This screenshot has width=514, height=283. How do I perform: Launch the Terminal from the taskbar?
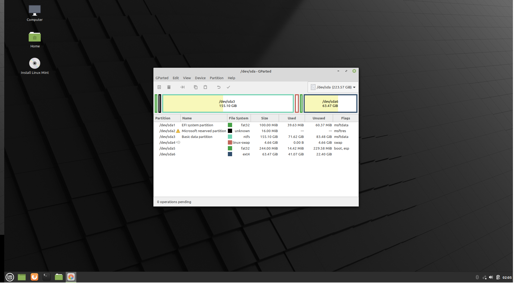pos(46,277)
